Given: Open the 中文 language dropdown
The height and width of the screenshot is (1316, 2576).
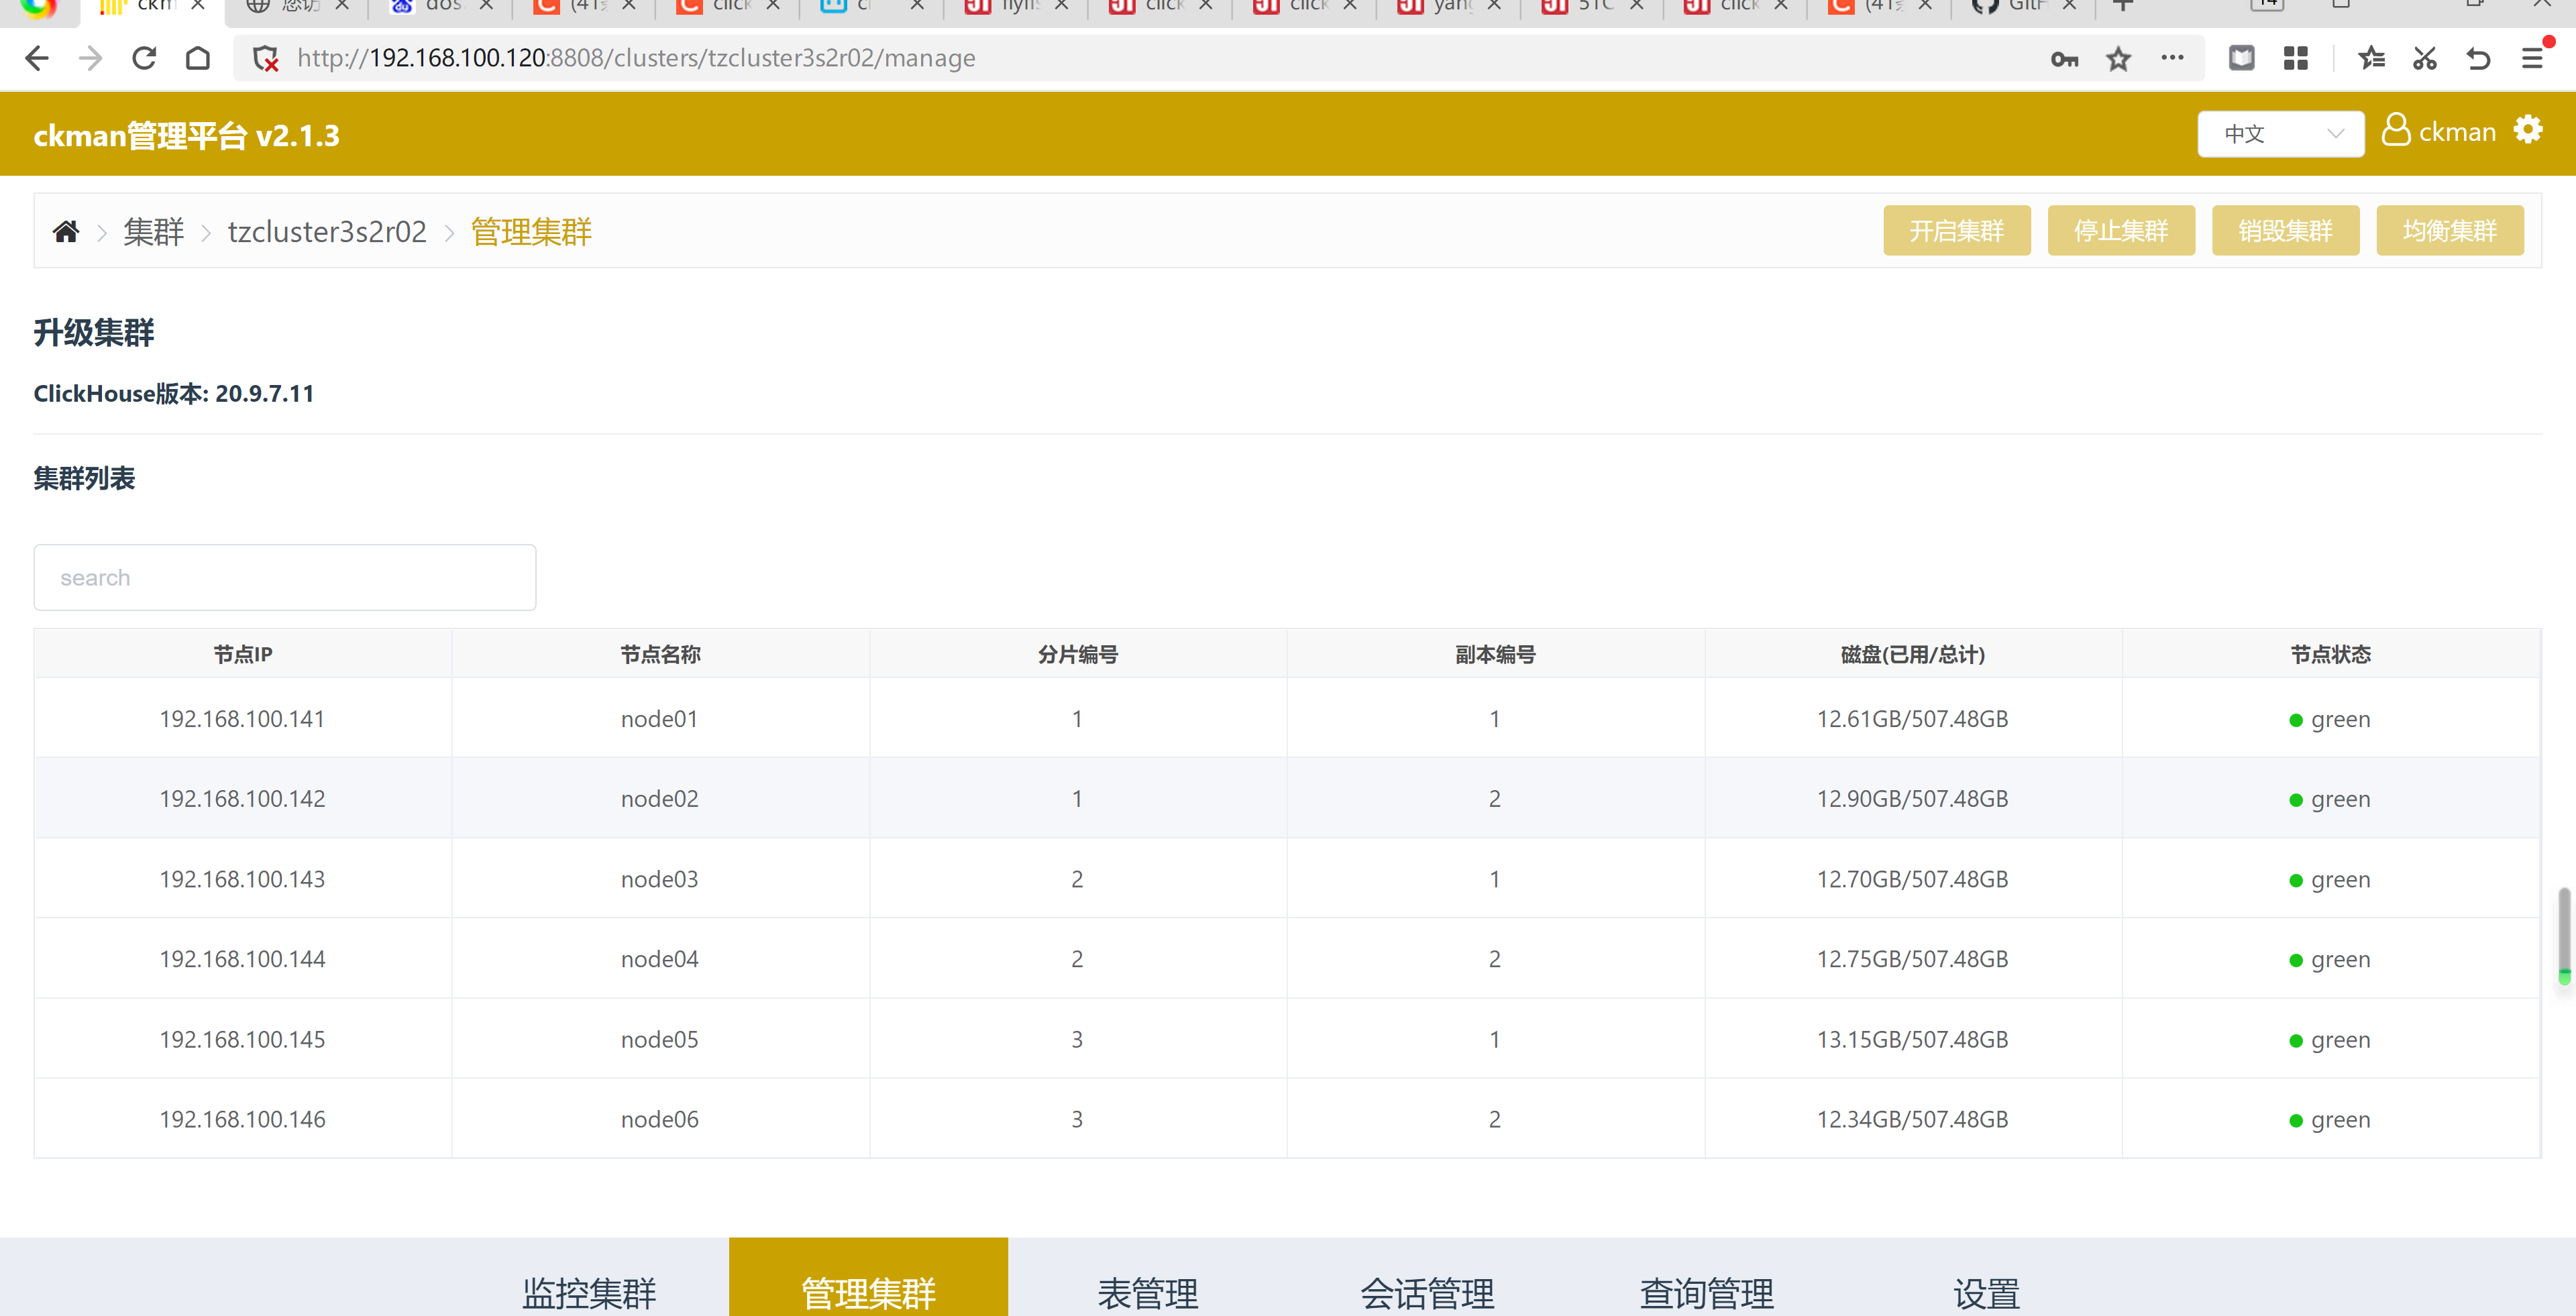Looking at the screenshot, I should click(x=2281, y=134).
